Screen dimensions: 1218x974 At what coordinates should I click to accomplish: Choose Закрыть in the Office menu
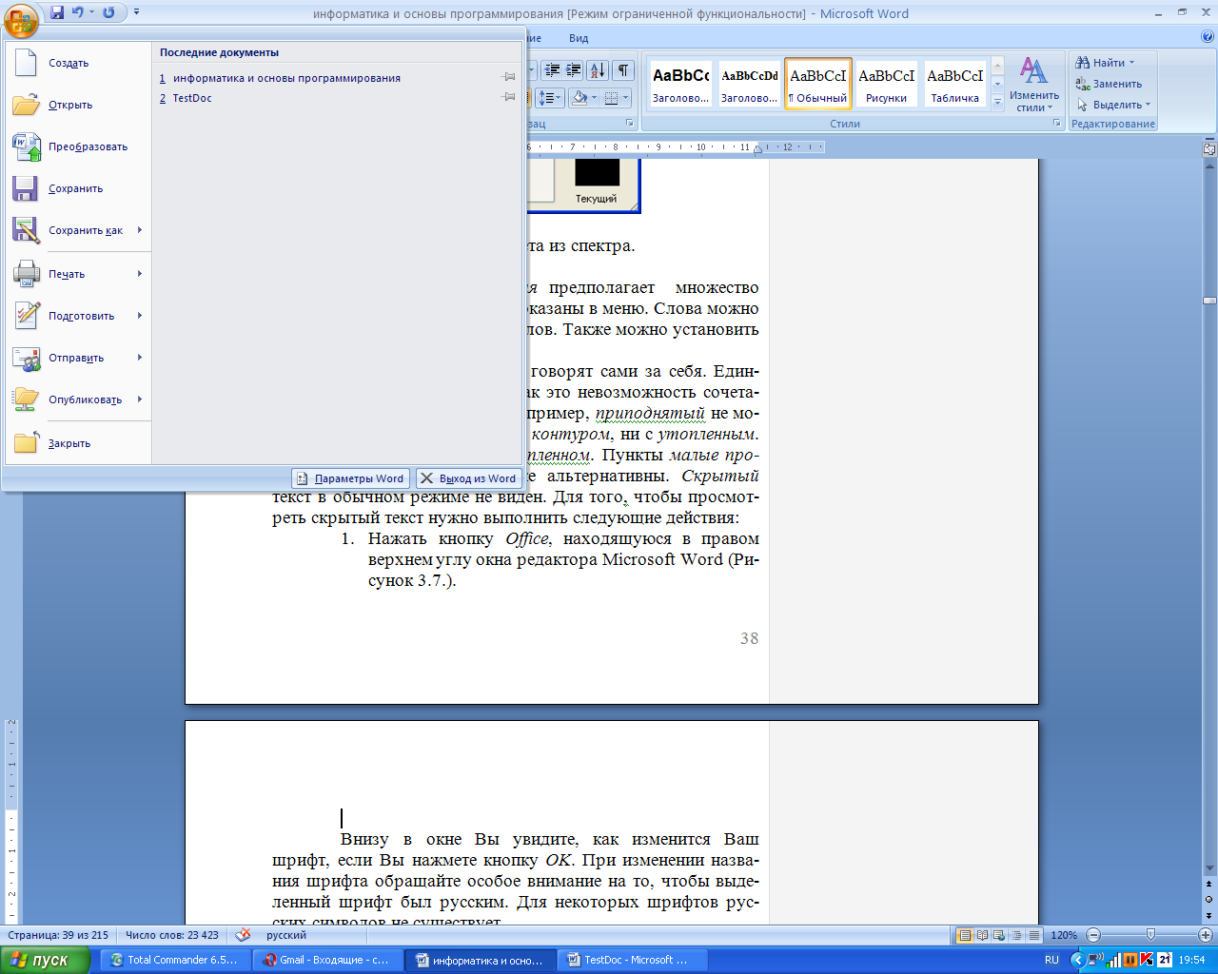78,443
